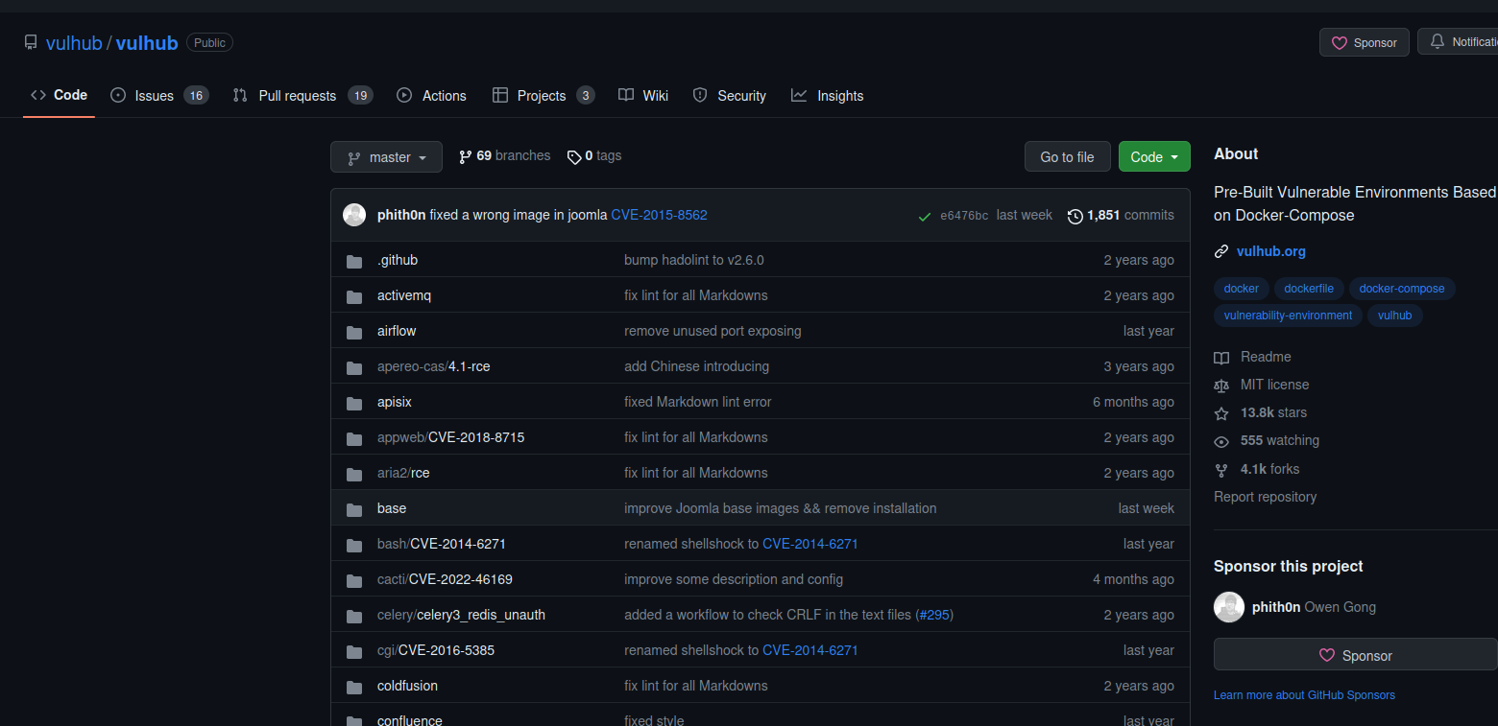This screenshot has height=726, width=1498.
Task: Click the folder icon for cacti
Action: 354,580
